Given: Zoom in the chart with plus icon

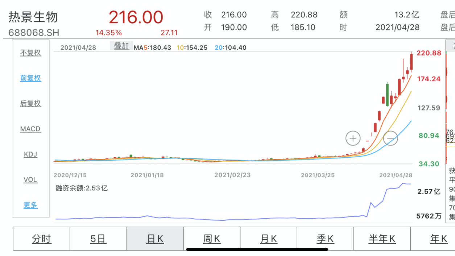Looking at the screenshot, I should click(353, 138).
